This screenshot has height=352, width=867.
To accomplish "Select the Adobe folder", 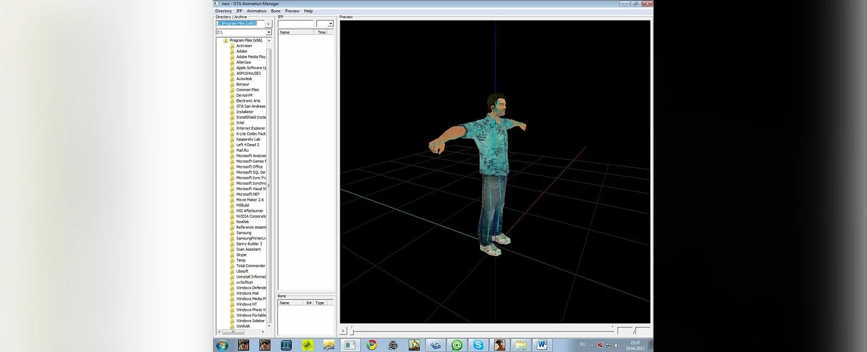I will tap(242, 51).
